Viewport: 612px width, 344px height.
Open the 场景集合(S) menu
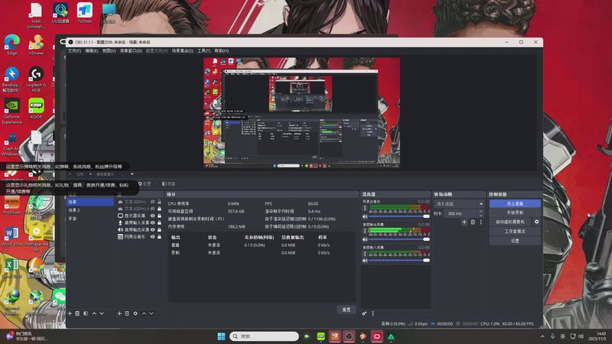click(x=183, y=50)
